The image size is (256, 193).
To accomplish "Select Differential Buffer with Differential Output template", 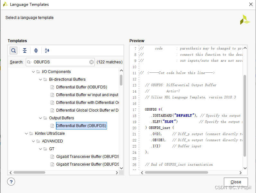I will click(x=87, y=102).
